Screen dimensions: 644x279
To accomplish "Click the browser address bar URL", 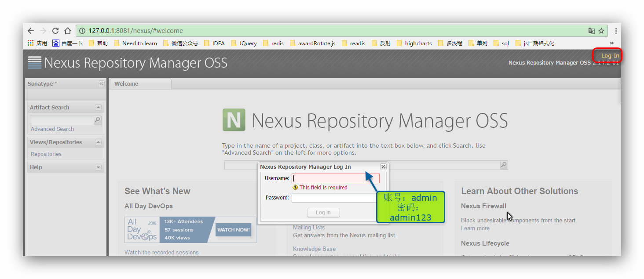I will (x=135, y=31).
